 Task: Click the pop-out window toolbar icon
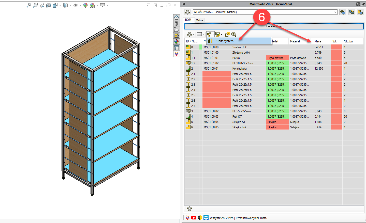click(x=228, y=34)
